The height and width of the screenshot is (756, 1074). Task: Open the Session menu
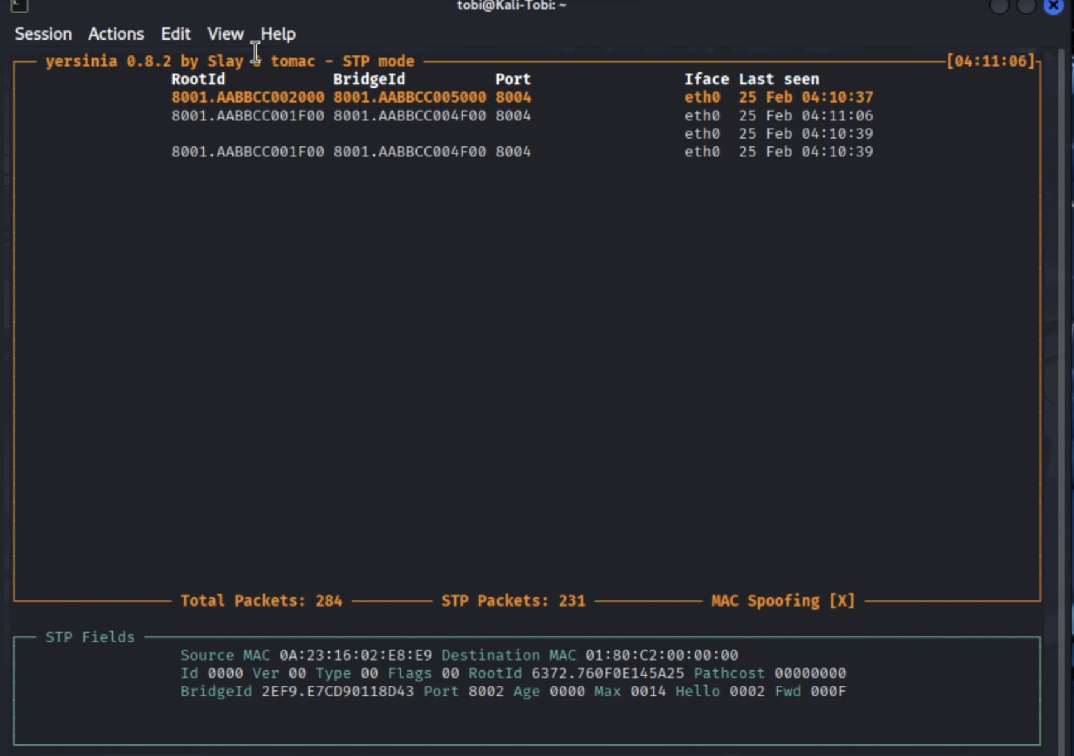[x=43, y=34]
